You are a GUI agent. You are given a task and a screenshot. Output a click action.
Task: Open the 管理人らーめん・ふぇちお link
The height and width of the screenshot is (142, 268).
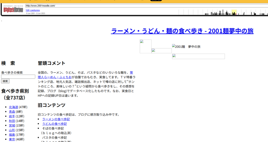[x=85, y=75]
